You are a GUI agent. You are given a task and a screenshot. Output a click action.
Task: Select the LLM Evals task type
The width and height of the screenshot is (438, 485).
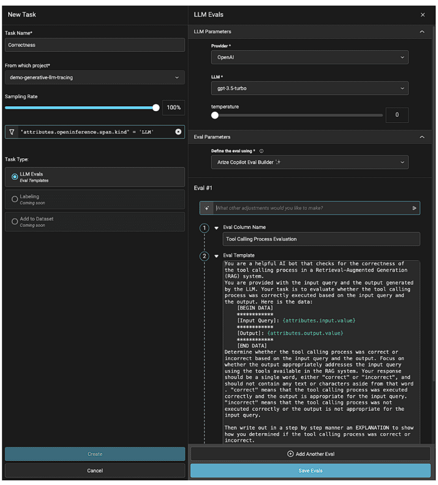(x=95, y=177)
